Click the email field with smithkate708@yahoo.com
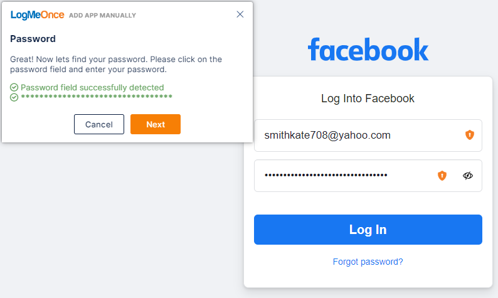The height and width of the screenshot is (298, 498). tap(368, 136)
